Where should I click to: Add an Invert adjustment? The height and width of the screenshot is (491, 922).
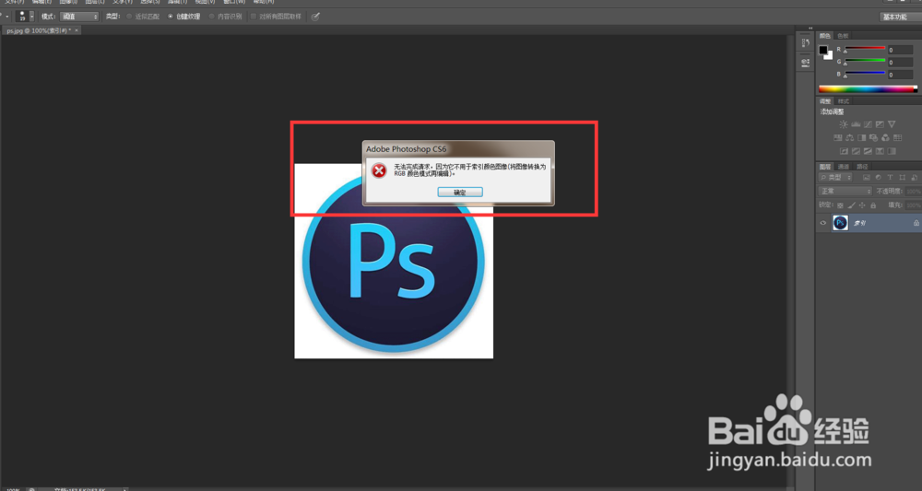(x=845, y=151)
